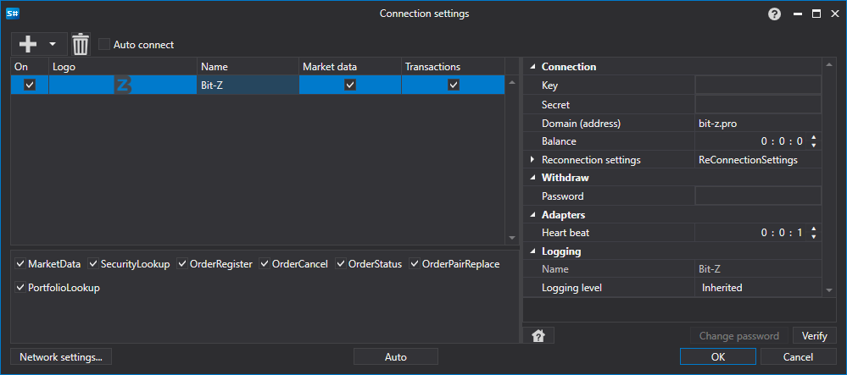Collapse the Logging property group

tap(533, 251)
